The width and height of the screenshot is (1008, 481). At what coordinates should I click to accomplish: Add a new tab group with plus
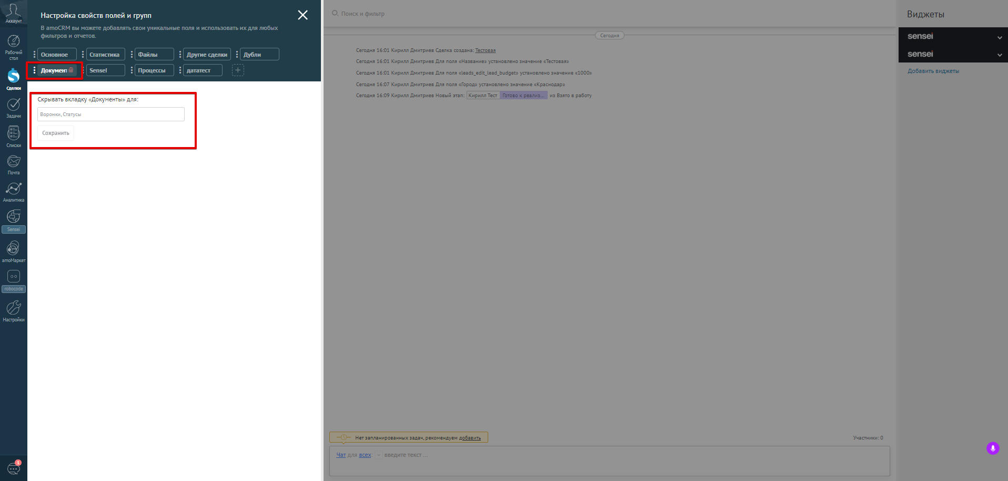coord(238,70)
